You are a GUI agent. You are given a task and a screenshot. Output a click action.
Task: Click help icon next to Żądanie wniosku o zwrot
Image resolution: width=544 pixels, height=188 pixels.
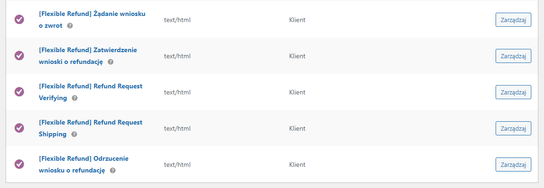pyautogui.click(x=70, y=26)
